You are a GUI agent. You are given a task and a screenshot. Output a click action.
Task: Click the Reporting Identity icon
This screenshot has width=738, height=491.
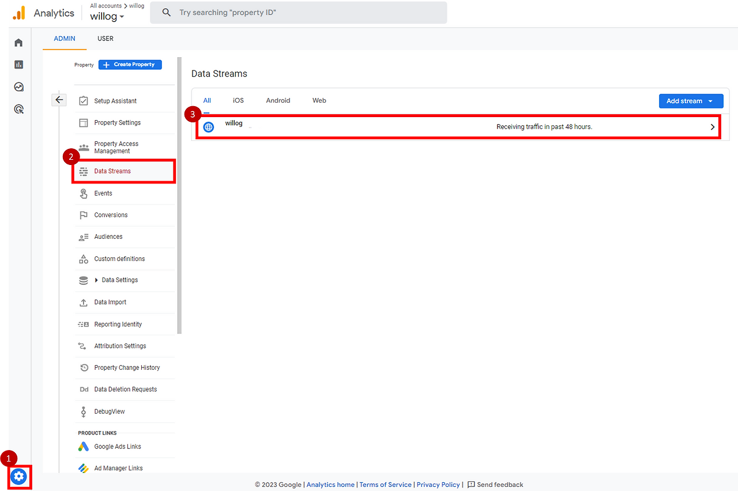pos(84,324)
